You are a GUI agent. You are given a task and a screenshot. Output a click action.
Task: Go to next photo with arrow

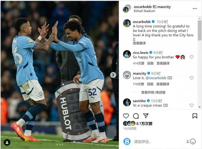coord(113,75)
